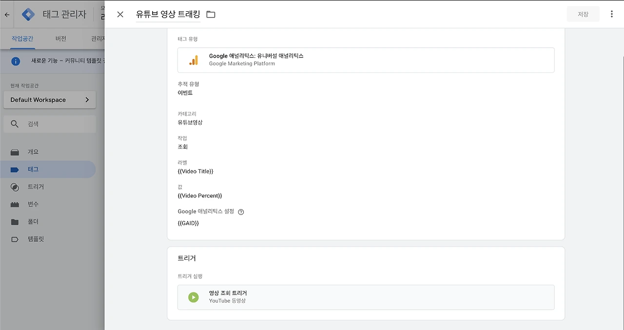624x330 pixels.
Task: Click the 저장 save button
Action: point(583,14)
